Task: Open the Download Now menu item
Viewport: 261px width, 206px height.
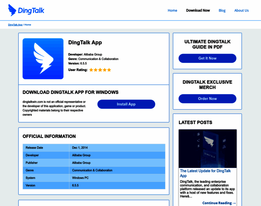Action: (x=198, y=11)
